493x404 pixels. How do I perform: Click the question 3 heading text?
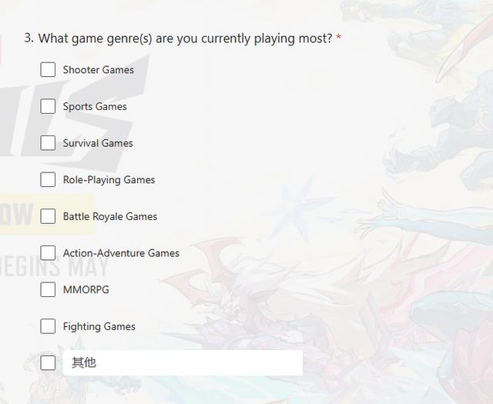point(185,38)
